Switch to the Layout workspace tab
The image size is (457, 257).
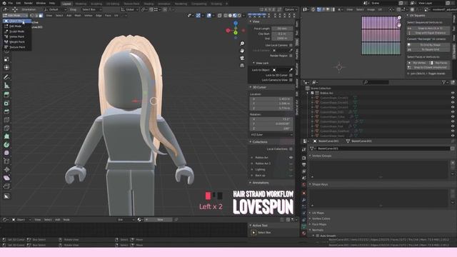(x=66, y=4)
